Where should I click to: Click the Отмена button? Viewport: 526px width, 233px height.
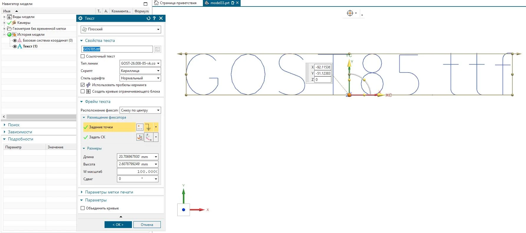[x=147, y=225]
